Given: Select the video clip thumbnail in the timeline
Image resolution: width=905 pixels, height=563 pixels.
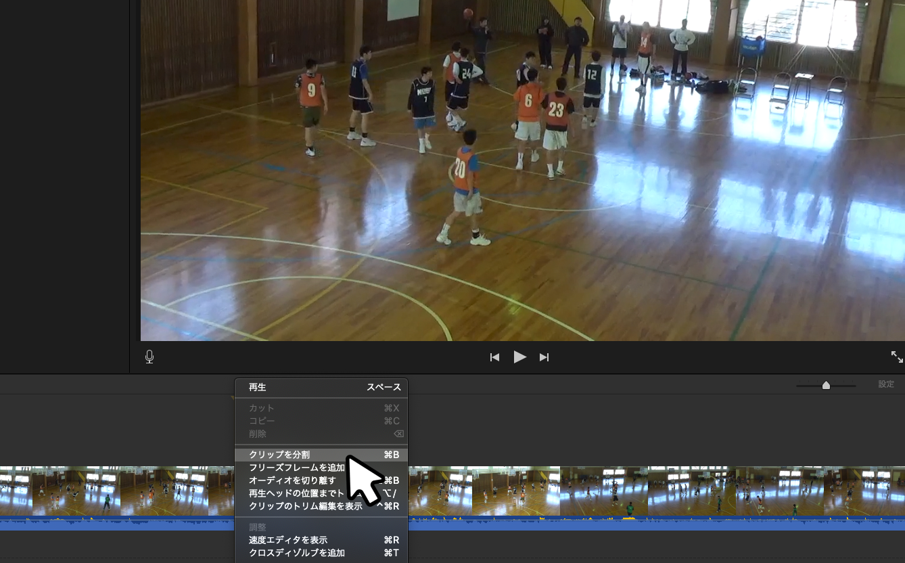Looking at the screenshot, I should pos(602,491).
